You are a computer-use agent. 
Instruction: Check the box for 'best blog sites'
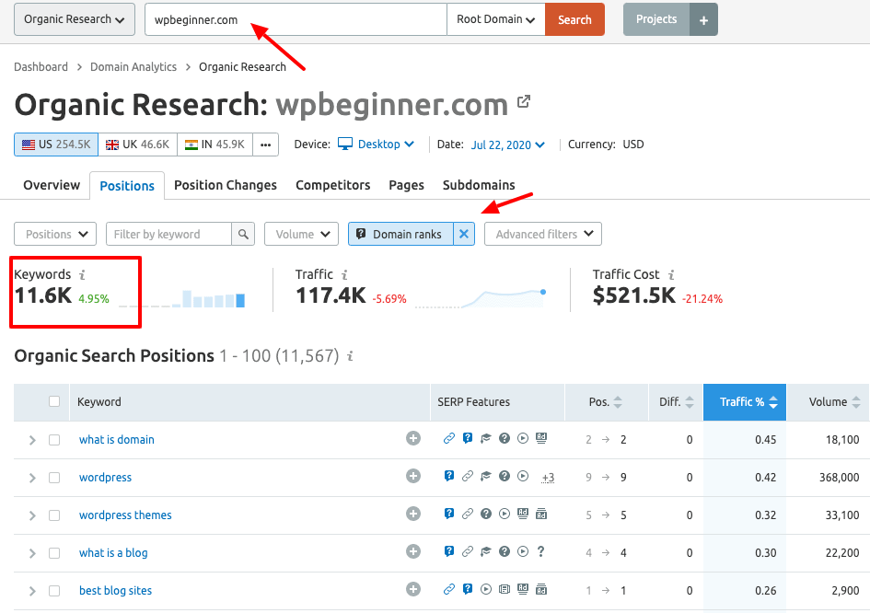[53, 591]
